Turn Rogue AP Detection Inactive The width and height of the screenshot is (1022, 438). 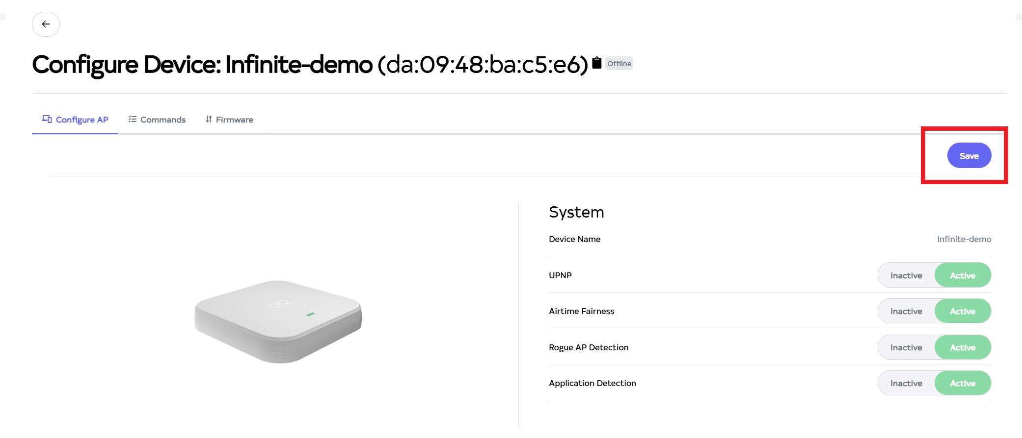click(x=906, y=347)
